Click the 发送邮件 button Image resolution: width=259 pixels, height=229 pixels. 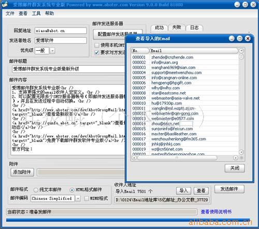pyautogui.click(x=229, y=189)
